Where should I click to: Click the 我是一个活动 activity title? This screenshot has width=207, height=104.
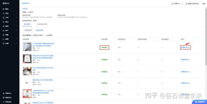[x=28, y=12]
